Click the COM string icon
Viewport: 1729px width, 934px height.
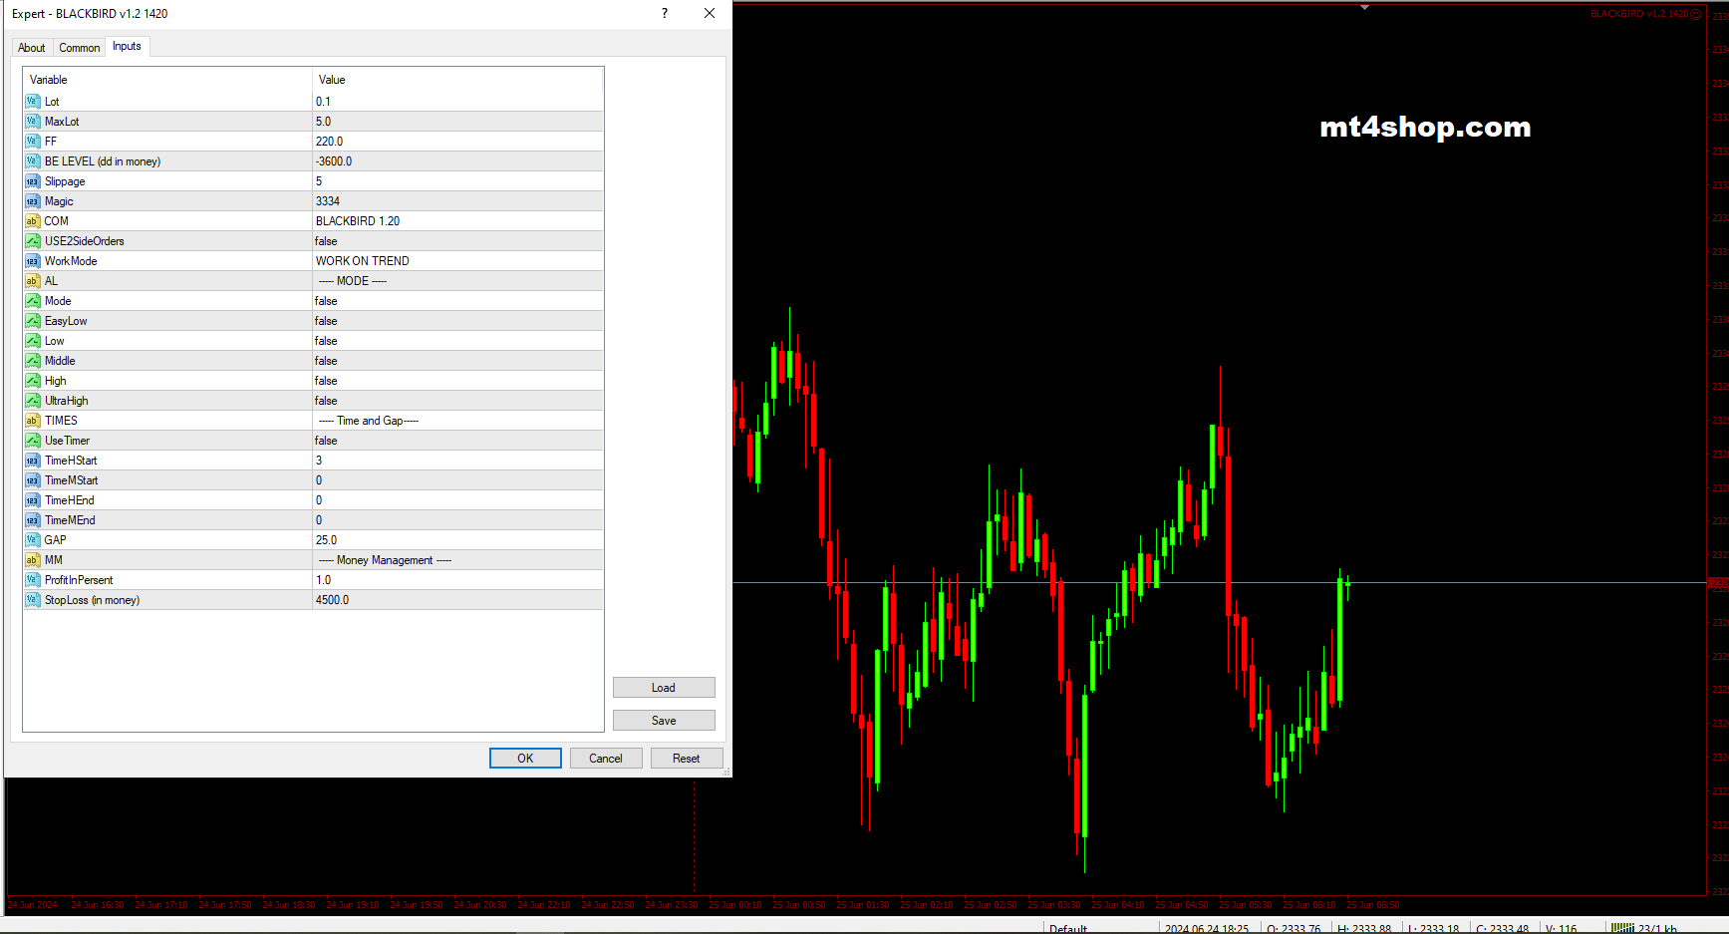[33, 221]
